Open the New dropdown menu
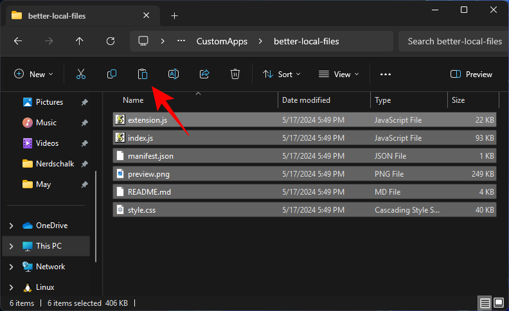 [33, 75]
